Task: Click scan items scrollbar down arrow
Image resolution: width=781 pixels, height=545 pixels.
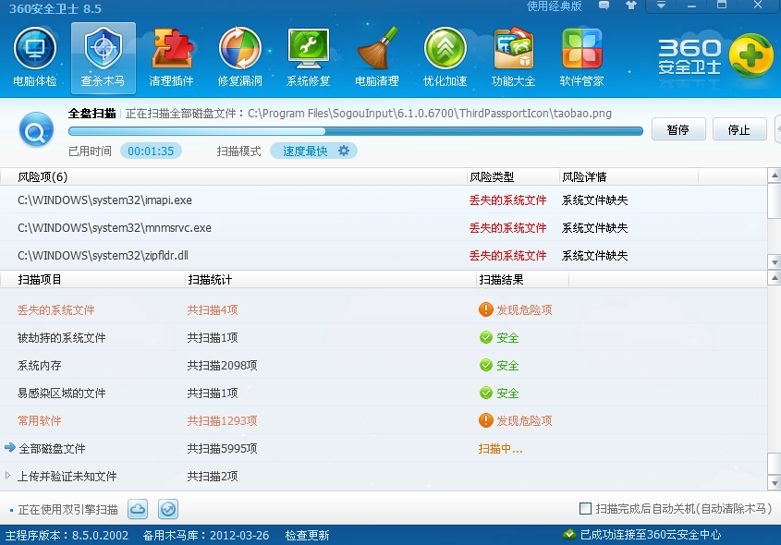Action: [775, 483]
